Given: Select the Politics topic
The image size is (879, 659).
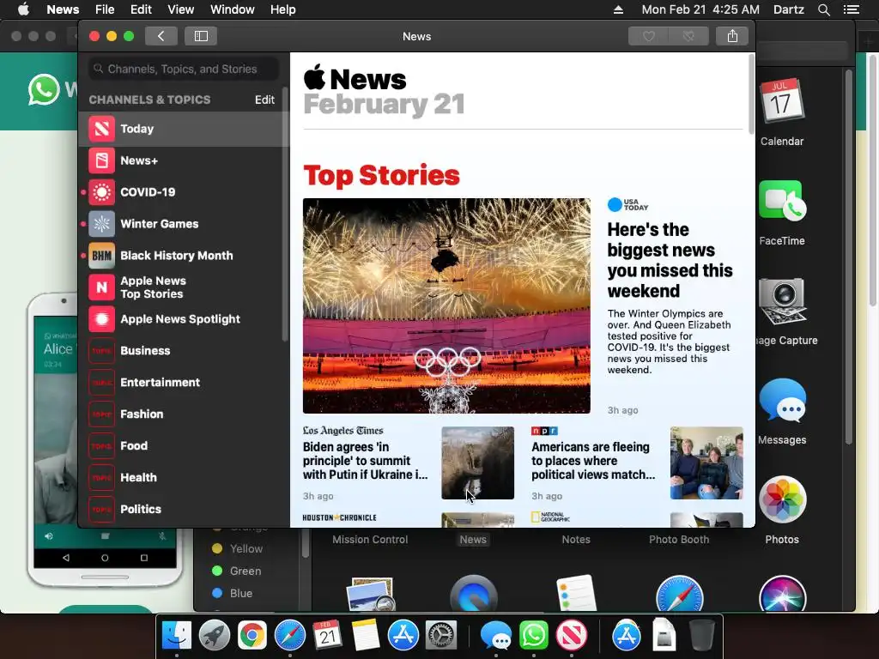Looking at the screenshot, I should coord(185,510).
